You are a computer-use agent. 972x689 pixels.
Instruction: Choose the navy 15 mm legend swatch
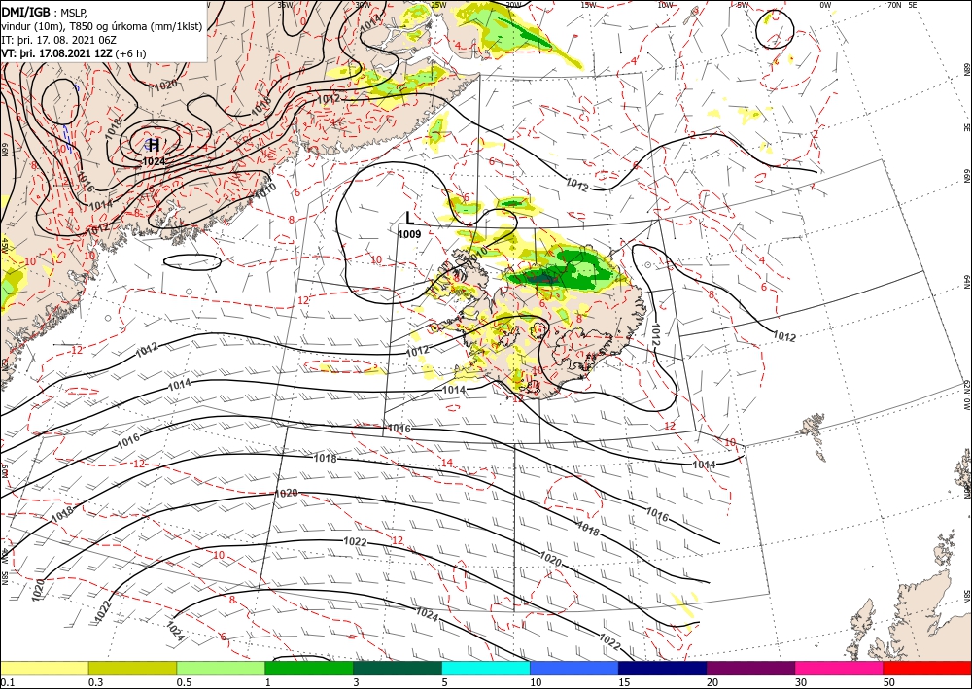pyautogui.click(x=663, y=668)
